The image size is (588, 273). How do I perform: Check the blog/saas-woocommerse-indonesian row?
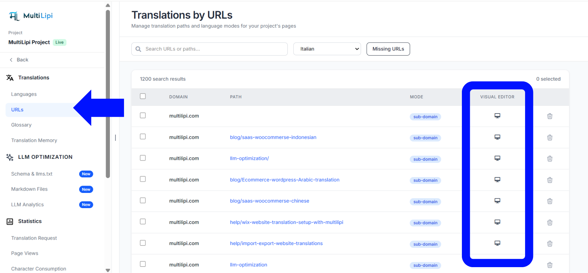(143, 137)
